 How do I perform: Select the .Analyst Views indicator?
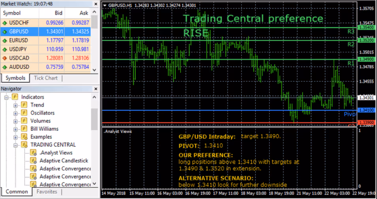pos(56,153)
